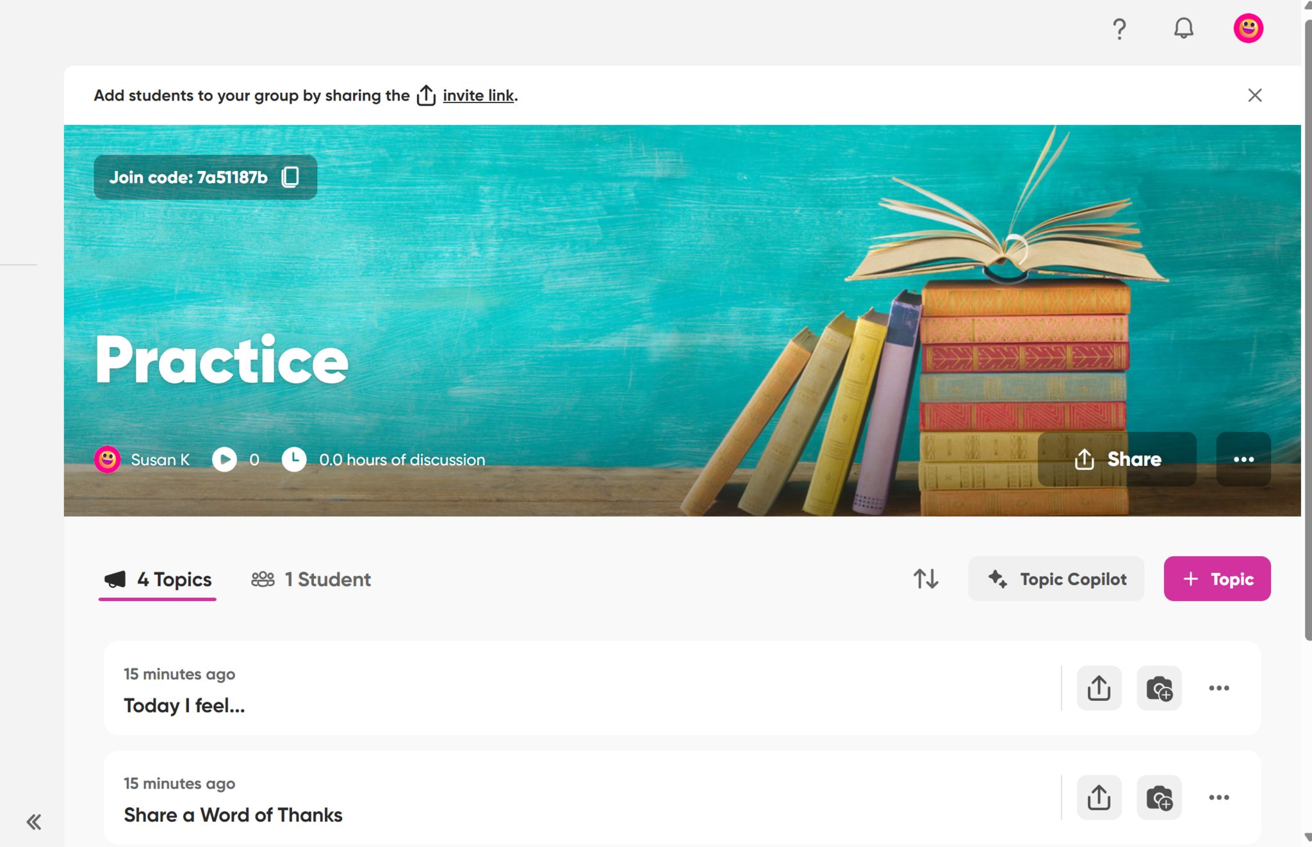The width and height of the screenshot is (1312, 847).
Task: Share the "Share a Word of Thanks" topic
Action: [x=1099, y=798]
